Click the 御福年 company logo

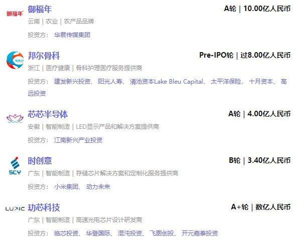[x=15, y=14]
